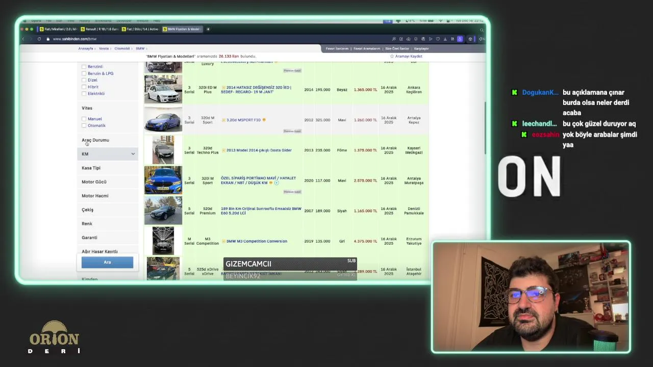
Task: Go back with the browser back arrow
Action: pyautogui.click(x=23, y=39)
